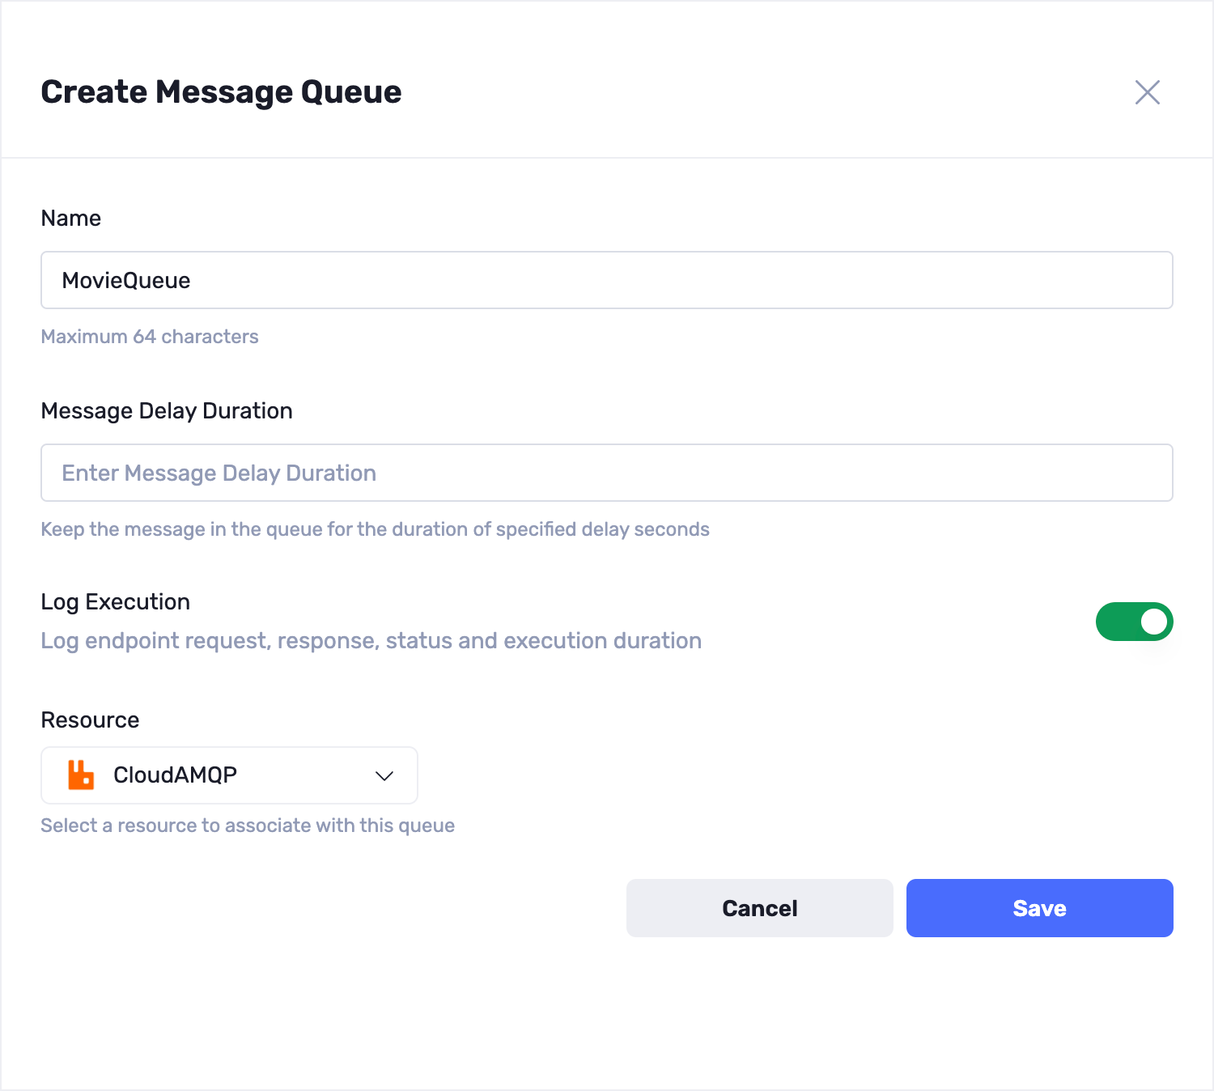The height and width of the screenshot is (1091, 1214).
Task: Click the Create Message Queue title
Action: [x=221, y=92]
